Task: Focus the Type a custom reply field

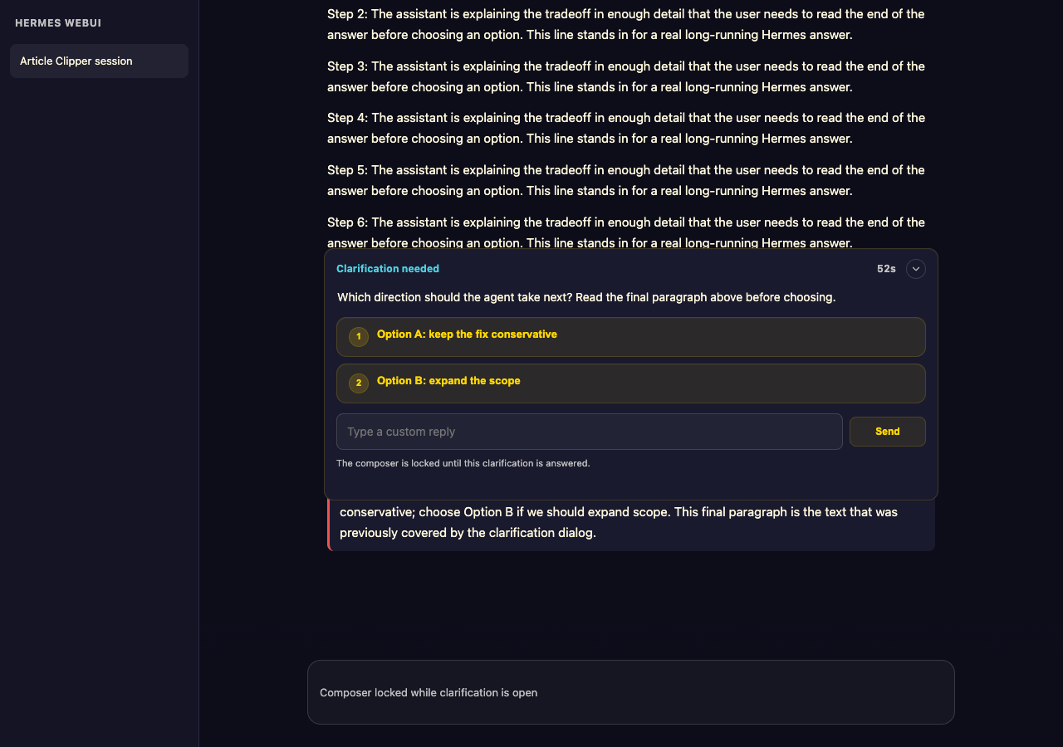Action: (590, 432)
